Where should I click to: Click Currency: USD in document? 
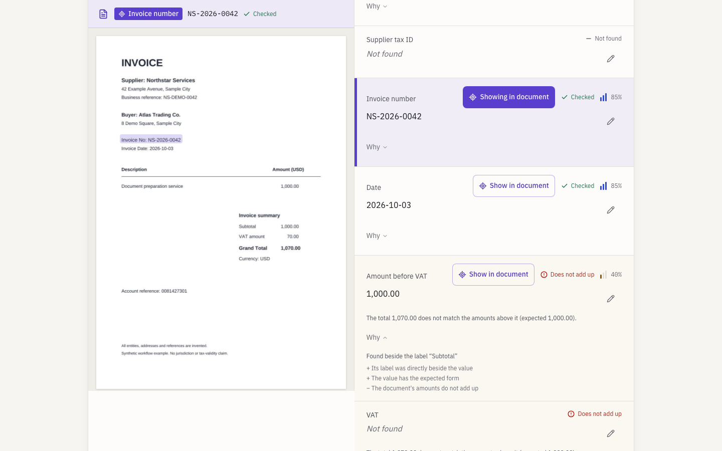(254, 259)
